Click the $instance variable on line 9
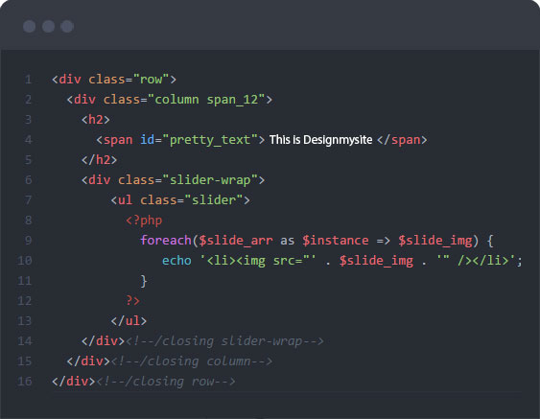 tap(336, 241)
